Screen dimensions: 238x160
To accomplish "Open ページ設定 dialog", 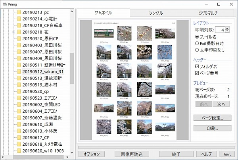I will 212,118.
